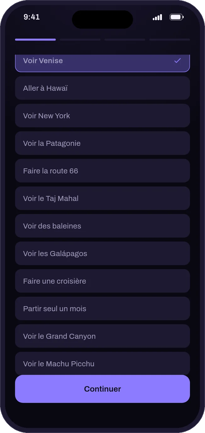Toggle Faire la route 66 option
The height and width of the screenshot is (433, 205).
102,171
